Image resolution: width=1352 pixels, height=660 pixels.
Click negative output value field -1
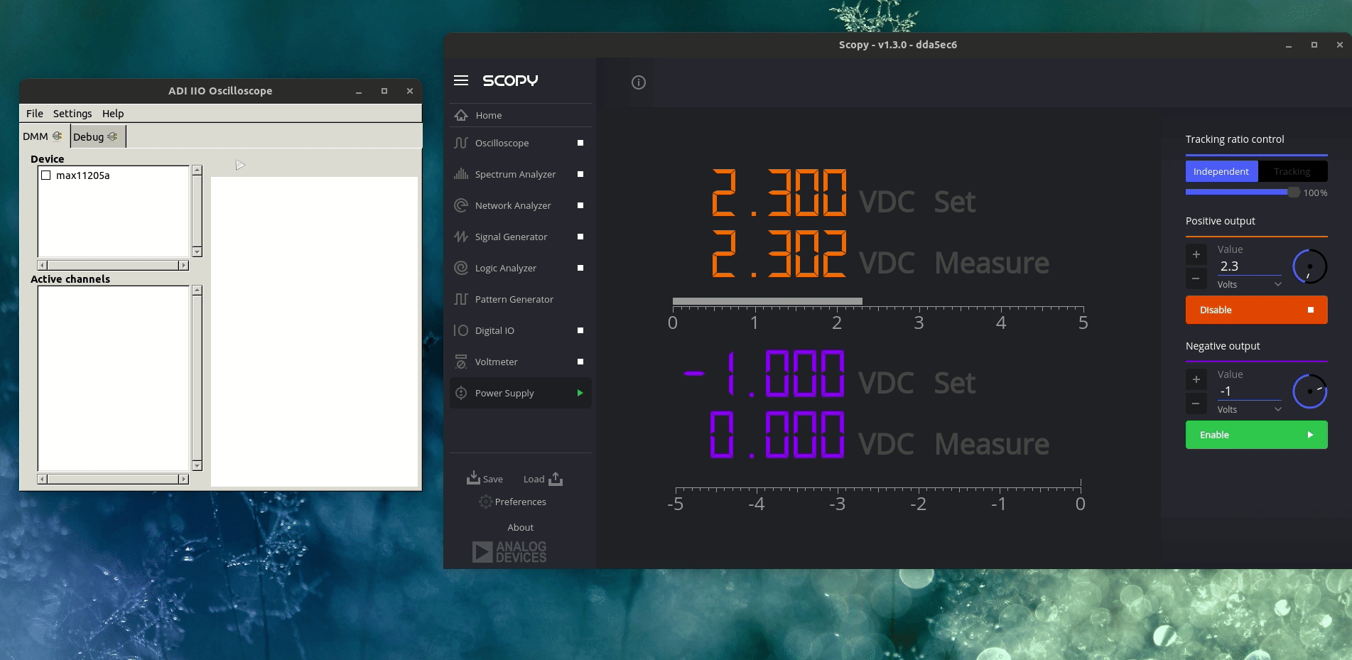1249,391
